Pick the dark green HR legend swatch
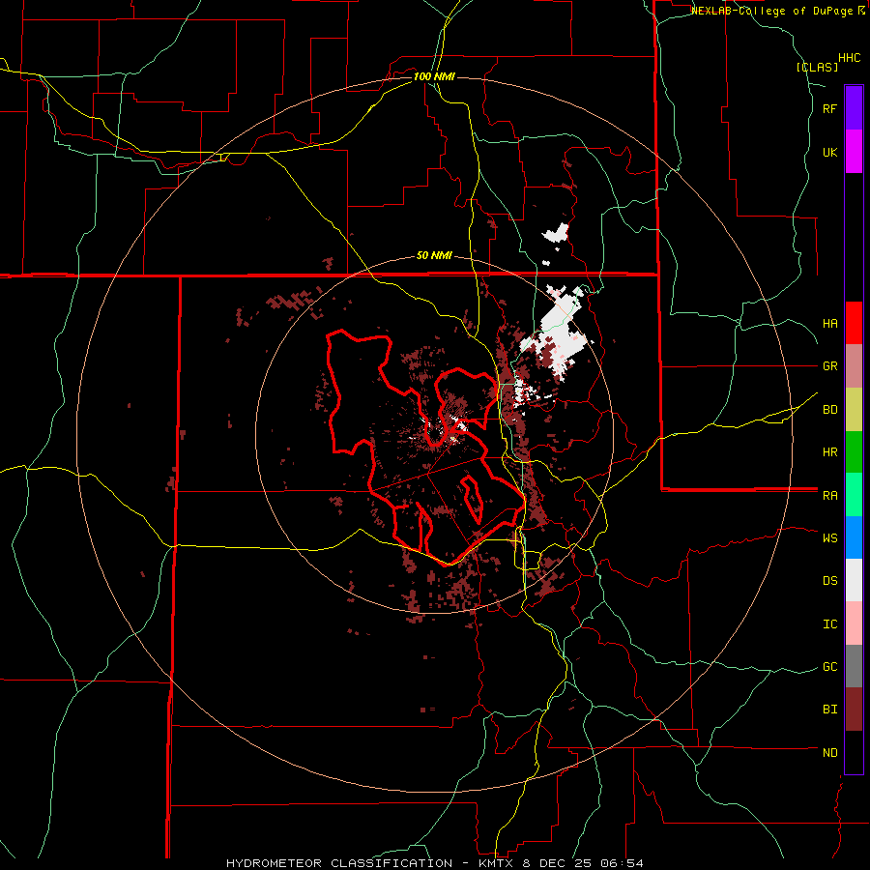 tap(854, 452)
